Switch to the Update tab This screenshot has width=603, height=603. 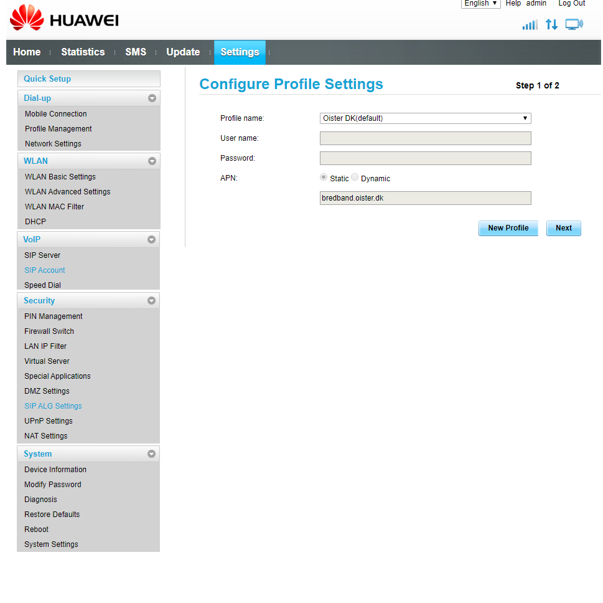tap(183, 52)
